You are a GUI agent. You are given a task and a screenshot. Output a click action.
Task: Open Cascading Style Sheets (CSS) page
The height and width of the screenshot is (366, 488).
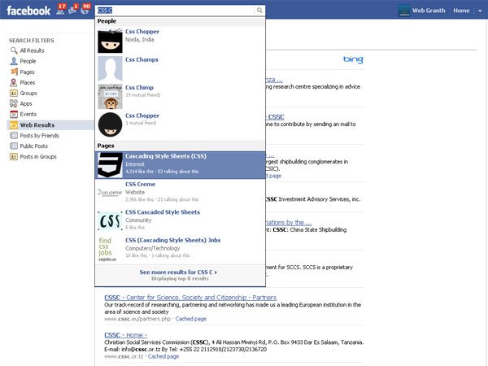pos(180,165)
